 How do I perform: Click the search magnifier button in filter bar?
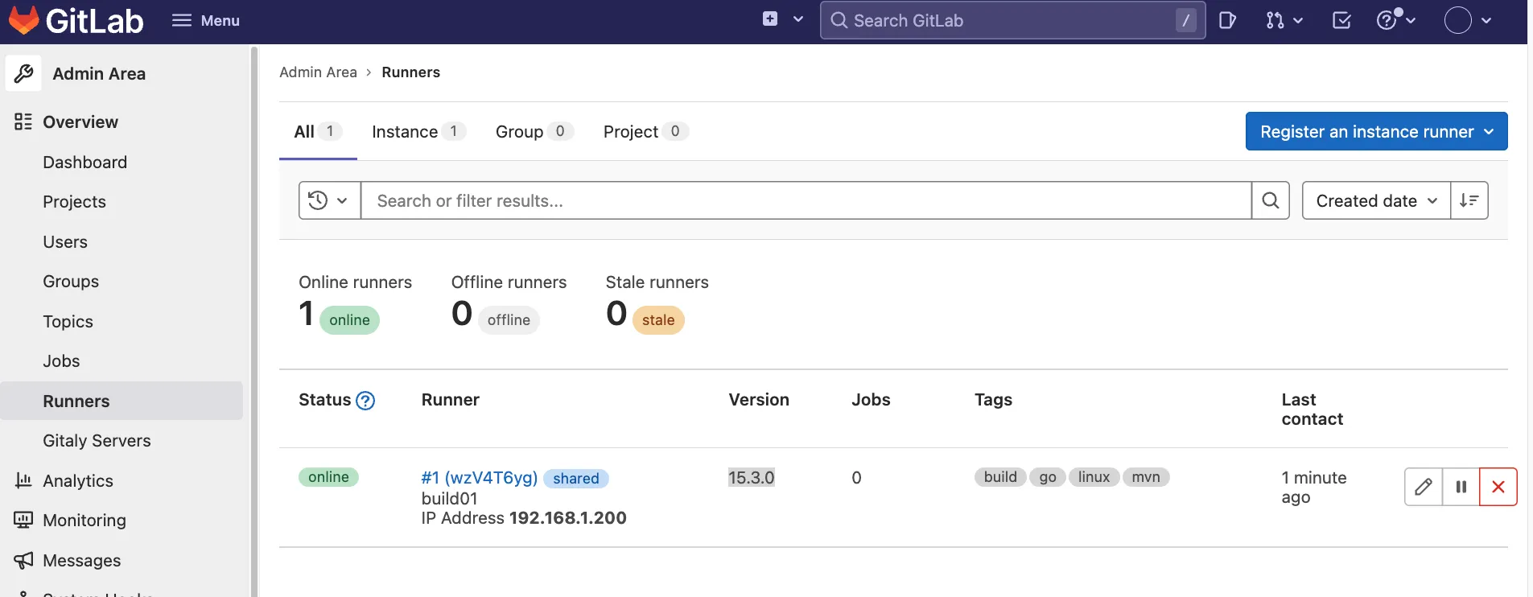tap(1271, 200)
